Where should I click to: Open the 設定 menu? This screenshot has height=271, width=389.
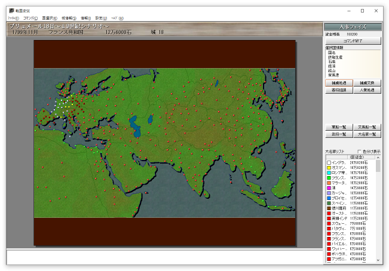pos(102,19)
